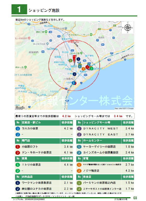Click the store name ニトリ小田原店
Image resolution: width=146 pixels, height=201 pixels.
click(x=31, y=165)
